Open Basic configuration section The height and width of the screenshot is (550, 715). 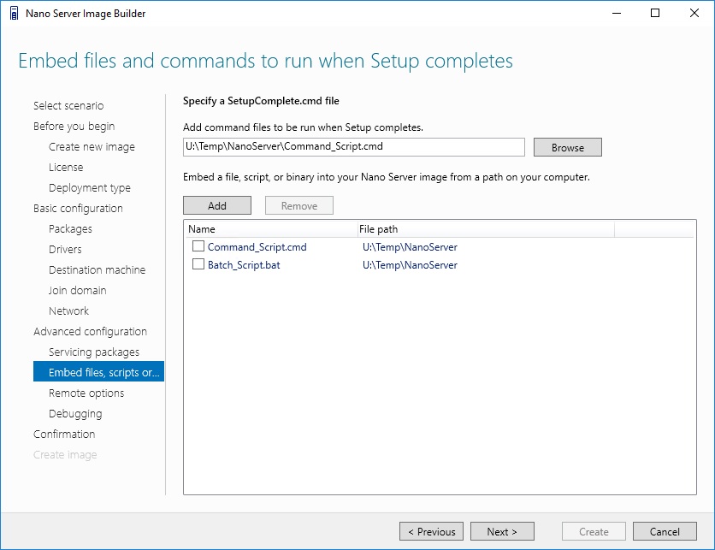(78, 209)
